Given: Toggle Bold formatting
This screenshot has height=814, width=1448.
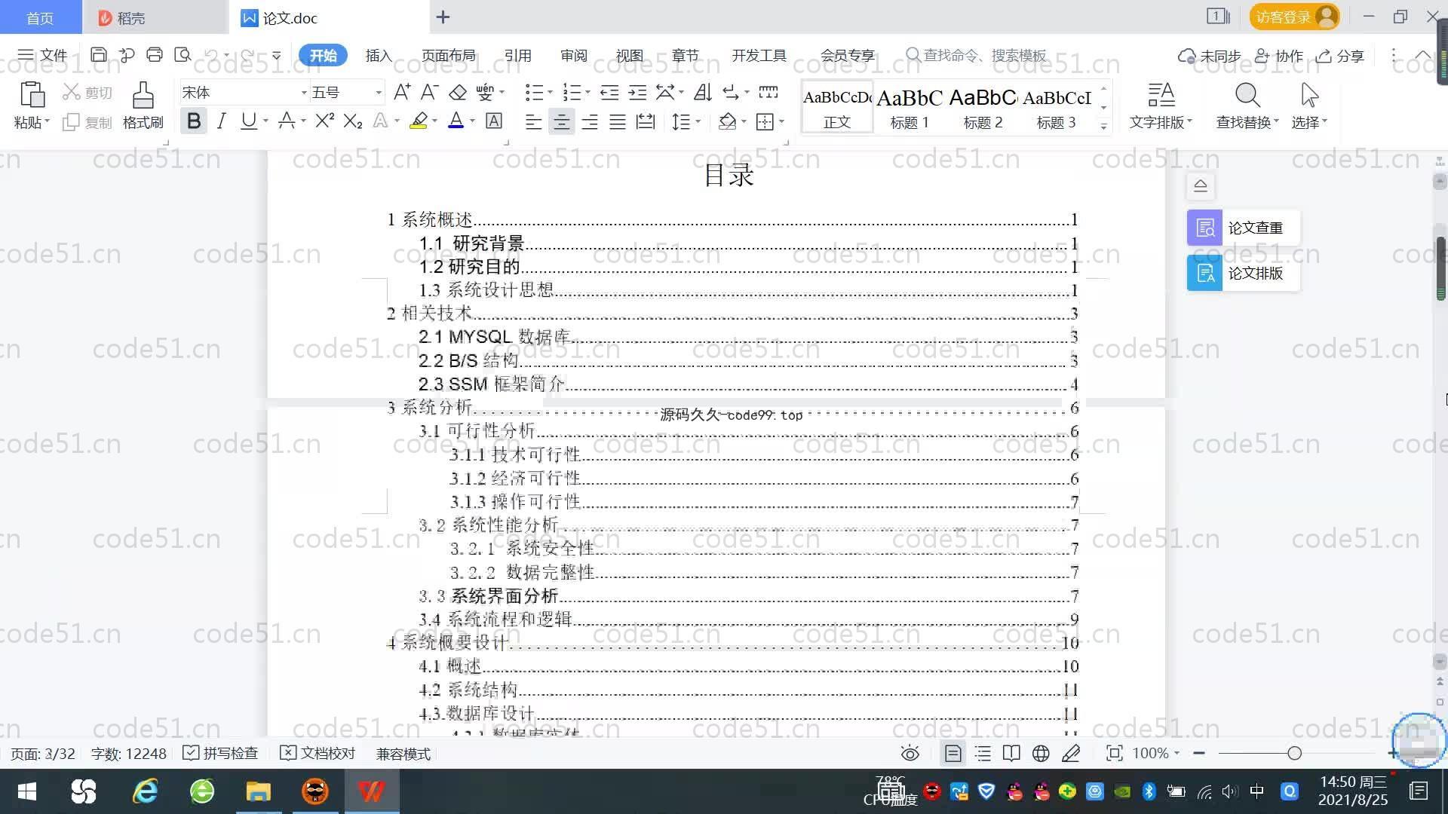Looking at the screenshot, I should (194, 121).
